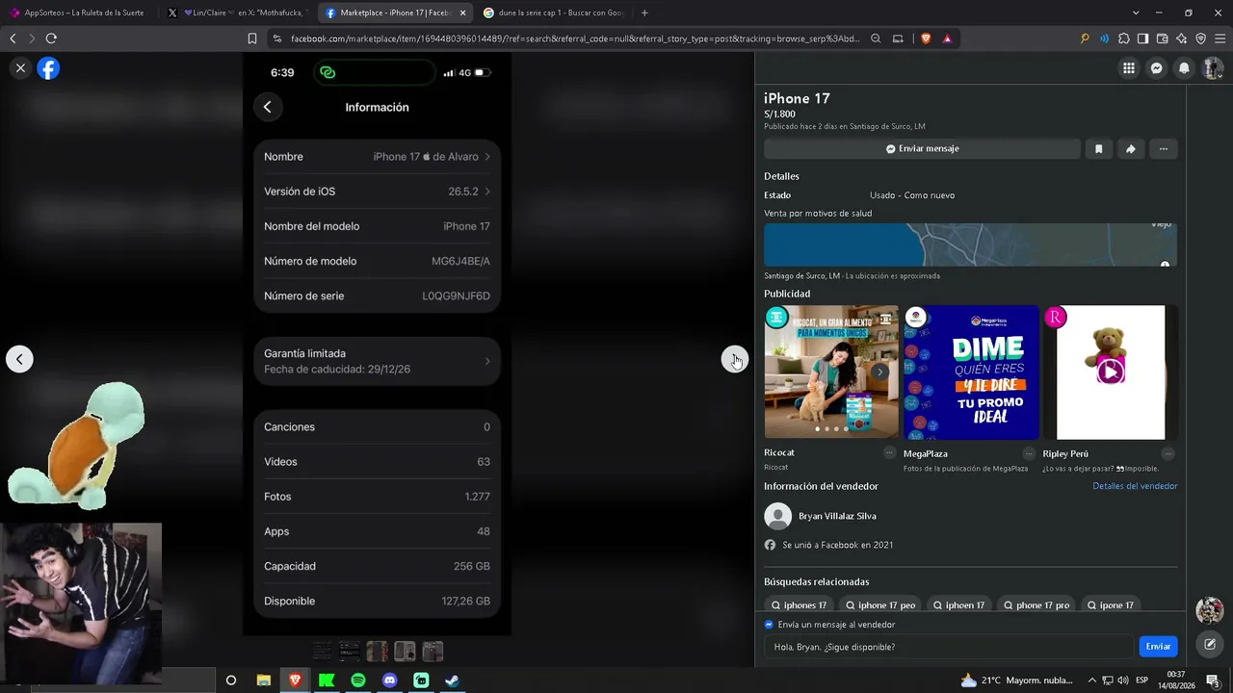Open the approximate location map
This screenshot has width=1233, height=693.
click(970, 245)
